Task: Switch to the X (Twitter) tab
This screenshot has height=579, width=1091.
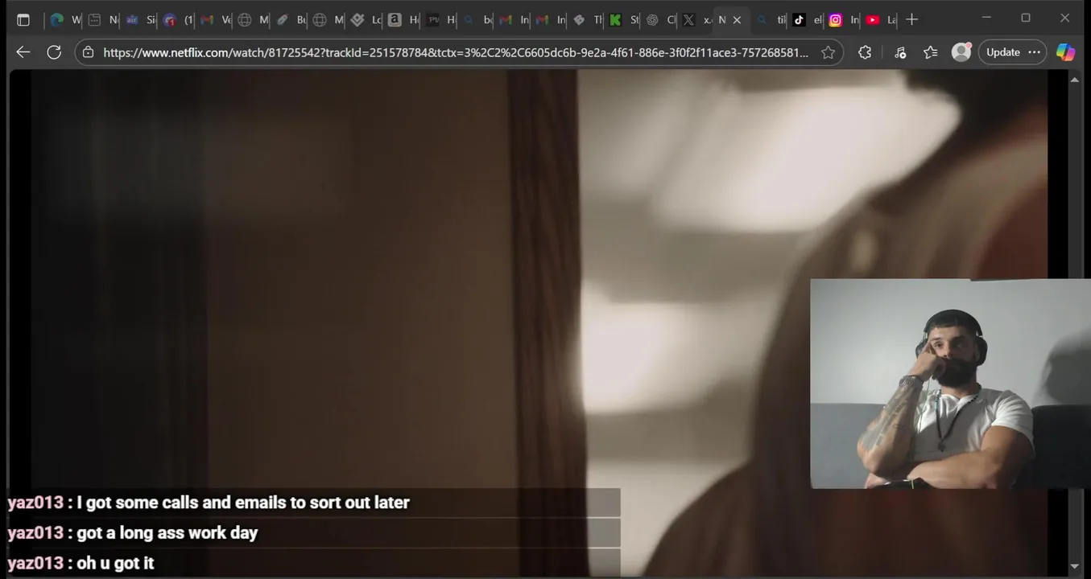Action: click(696, 20)
